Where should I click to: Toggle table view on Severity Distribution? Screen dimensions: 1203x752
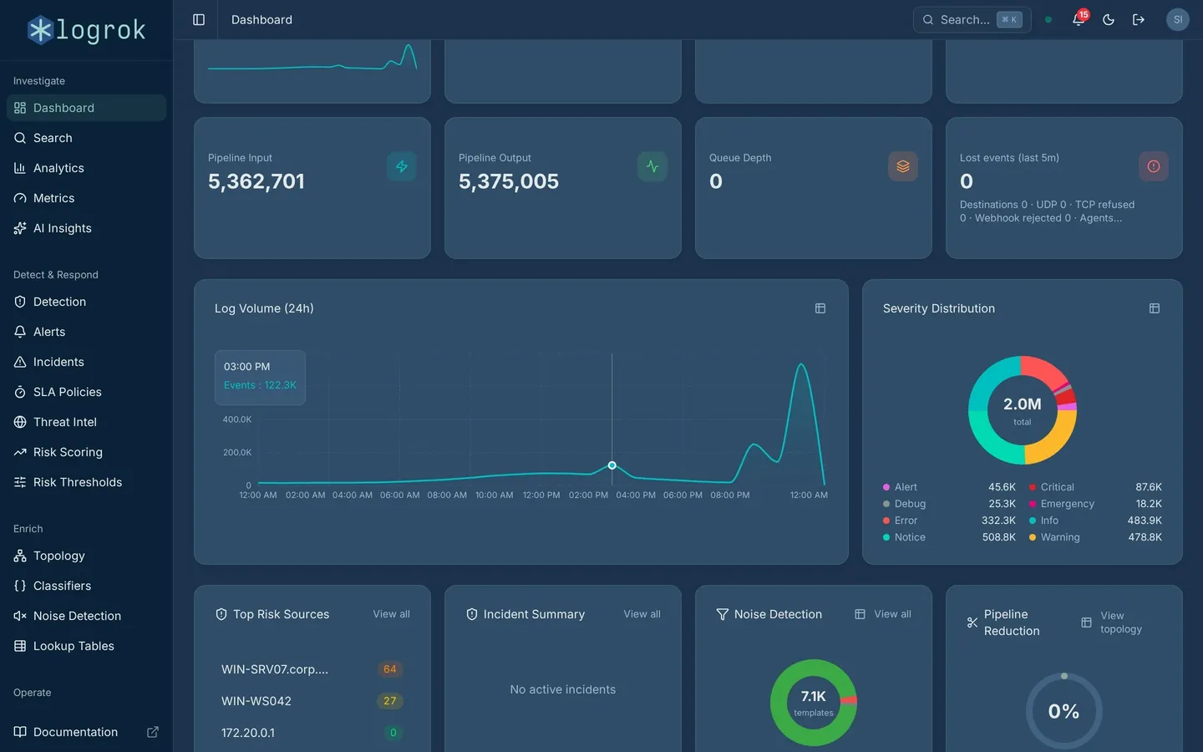tap(1155, 308)
